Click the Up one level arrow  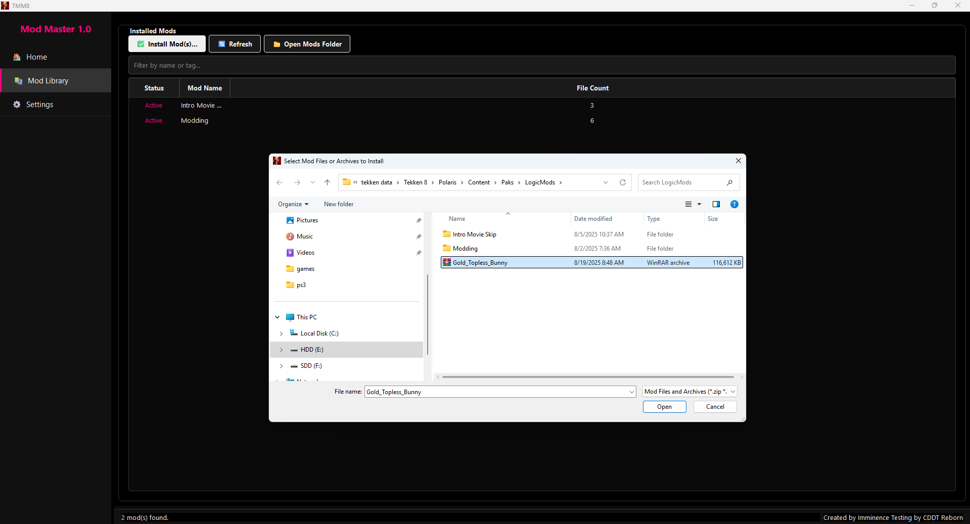point(328,182)
